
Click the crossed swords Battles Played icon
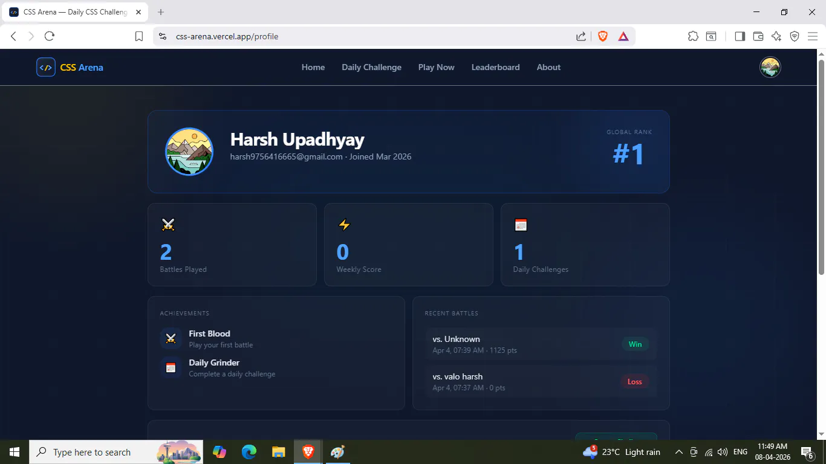point(168,225)
